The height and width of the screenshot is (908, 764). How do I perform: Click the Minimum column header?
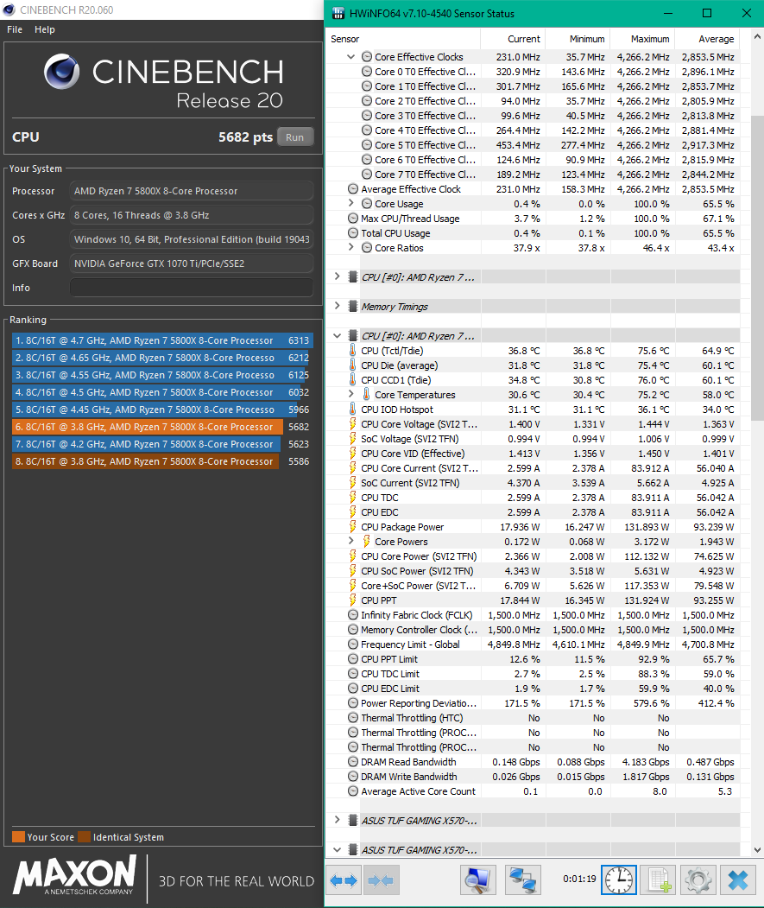pyautogui.click(x=578, y=39)
